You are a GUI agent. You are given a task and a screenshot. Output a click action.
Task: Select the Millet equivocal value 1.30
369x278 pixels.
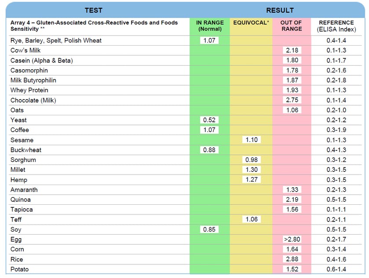(251, 170)
